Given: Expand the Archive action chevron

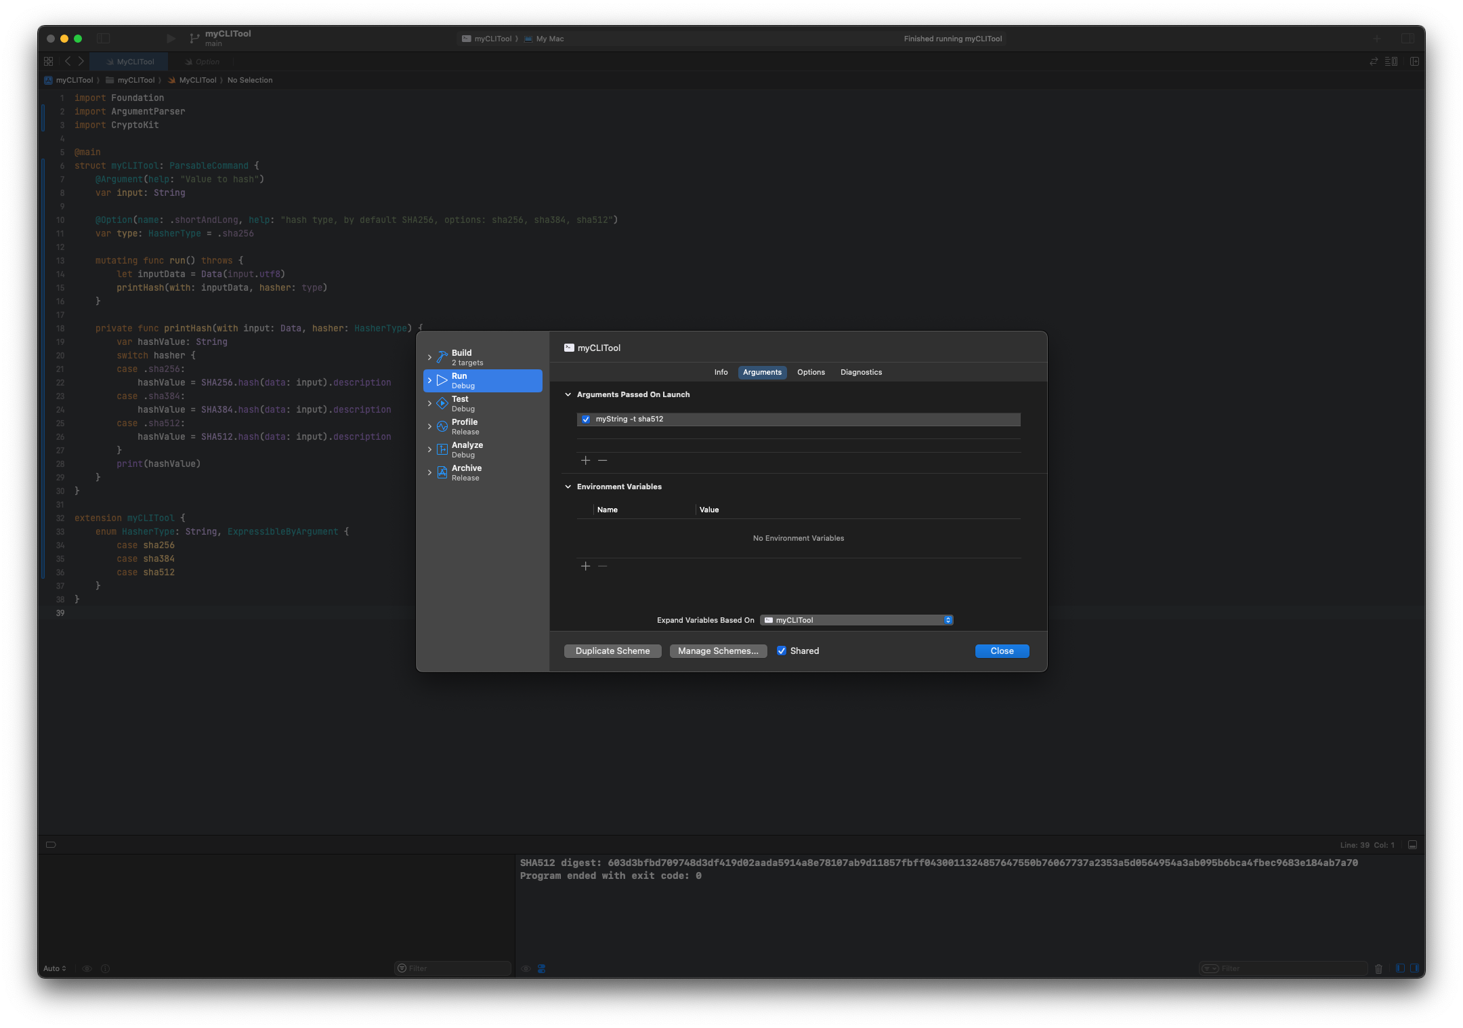Looking at the screenshot, I should coord(429,472).
